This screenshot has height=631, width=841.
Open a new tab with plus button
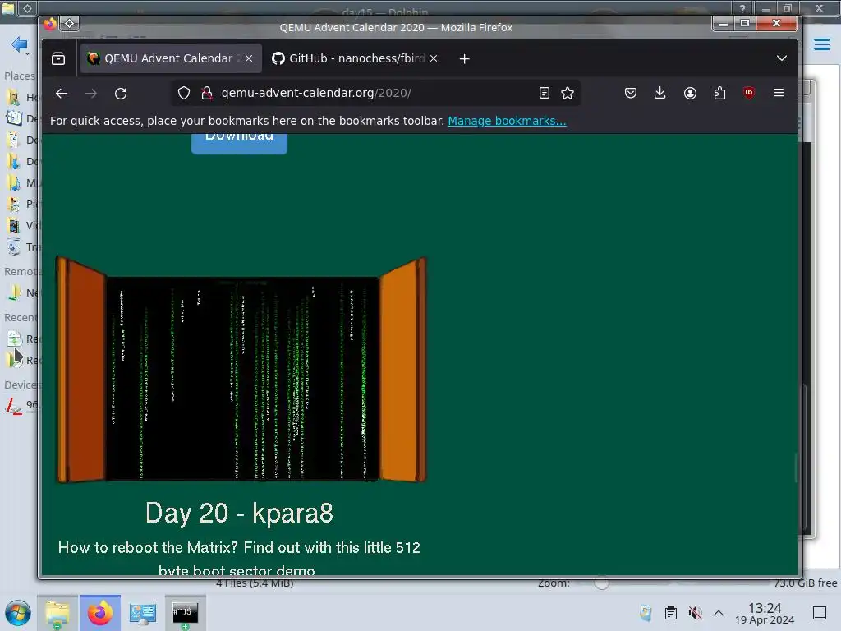[465, 59]
